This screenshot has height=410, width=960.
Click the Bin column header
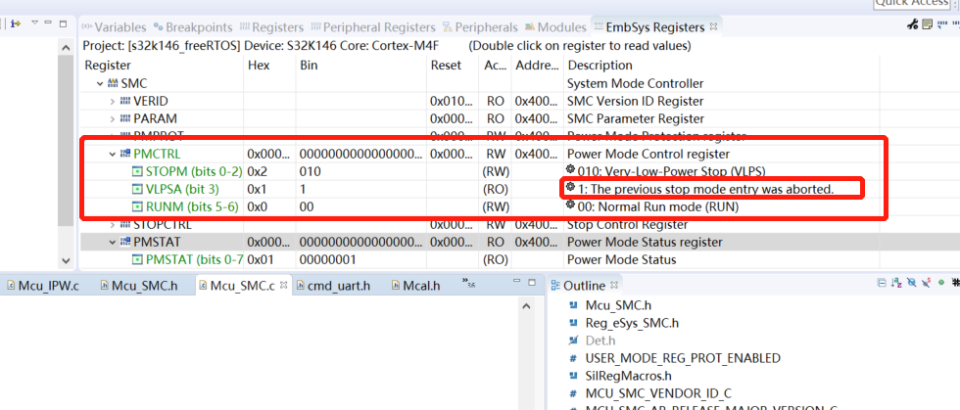[x=309, y=65]
